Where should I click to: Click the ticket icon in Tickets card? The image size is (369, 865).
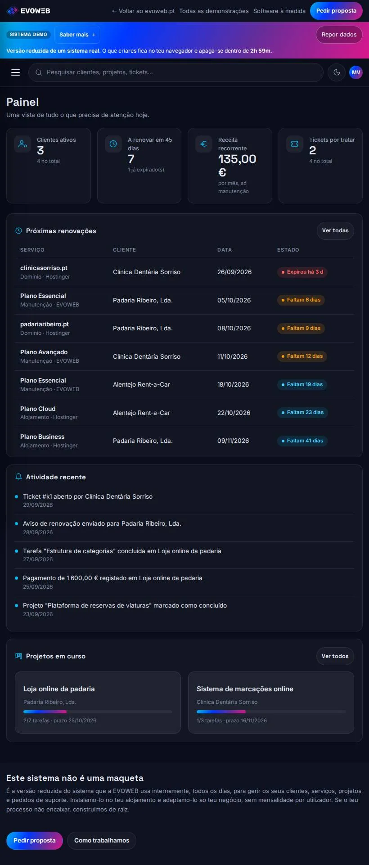coord(295,144)
